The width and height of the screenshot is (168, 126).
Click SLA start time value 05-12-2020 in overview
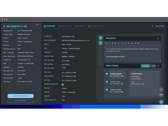tap(66, 61)
